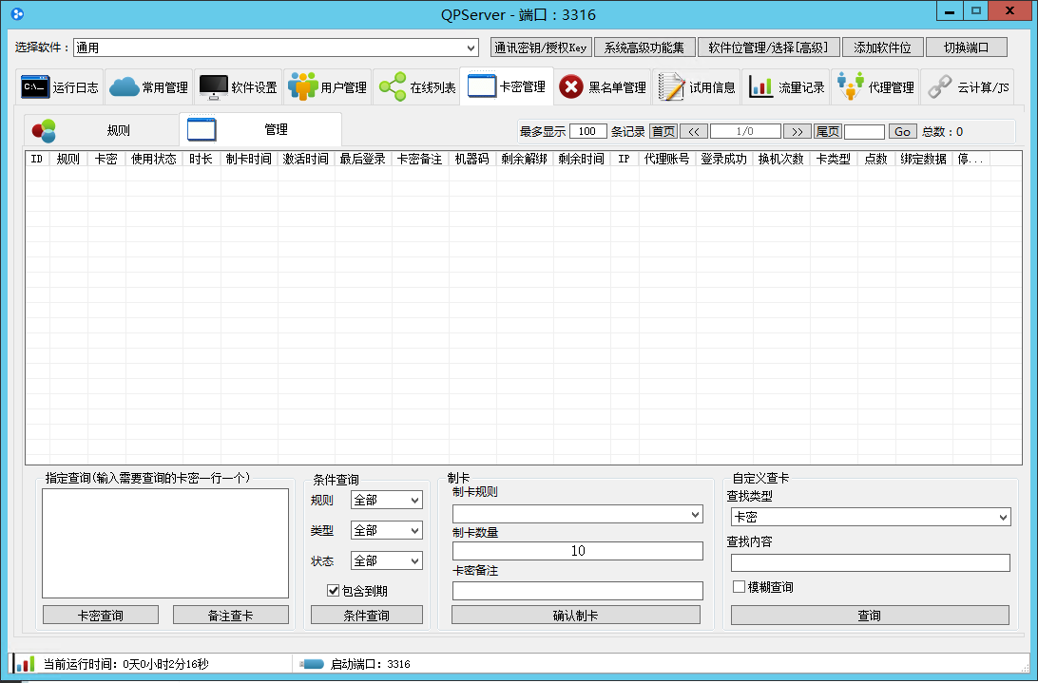This screenshot has width=1038, height=683.
Task: Open 流量记录 bar chart icon
Action: [x=760, y=87]
